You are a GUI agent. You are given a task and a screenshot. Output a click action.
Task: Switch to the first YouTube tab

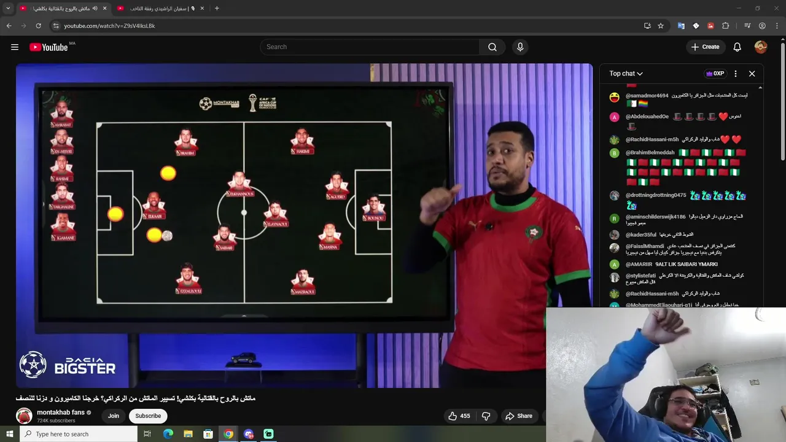click(63, 9)
